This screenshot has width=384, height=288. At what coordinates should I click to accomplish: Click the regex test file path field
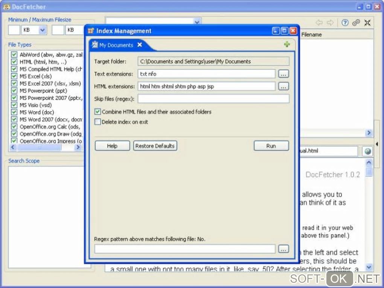pyautogui.click(x=185, y=249)
